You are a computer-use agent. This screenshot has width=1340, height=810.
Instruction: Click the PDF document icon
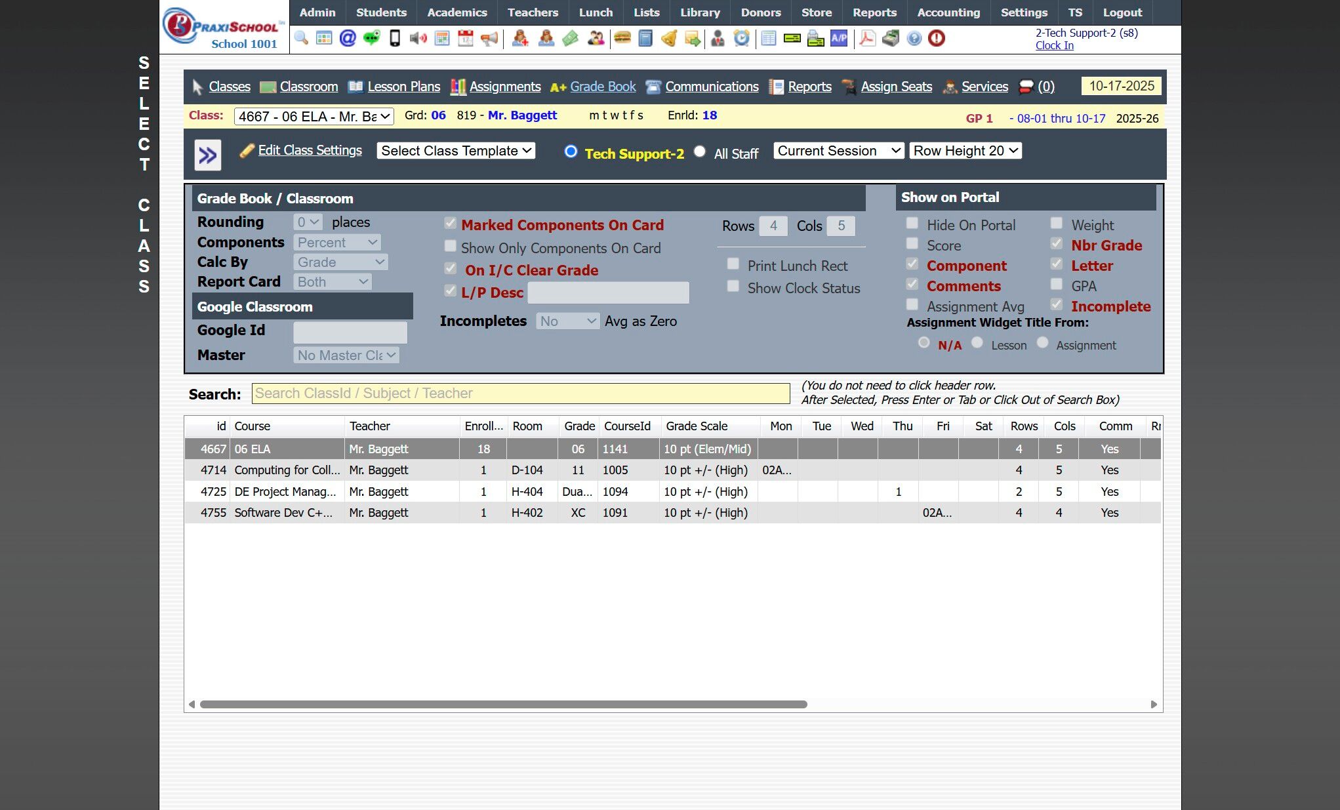[867, 38]
